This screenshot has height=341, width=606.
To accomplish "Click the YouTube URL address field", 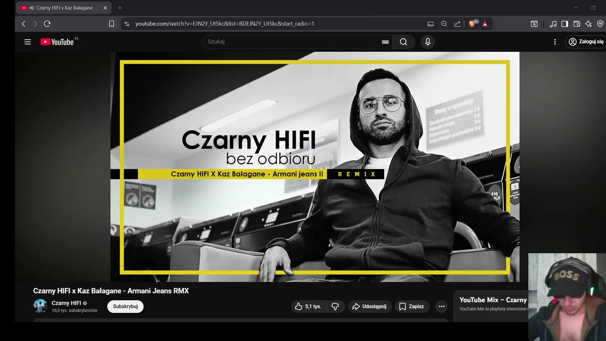I will point(225,24).
